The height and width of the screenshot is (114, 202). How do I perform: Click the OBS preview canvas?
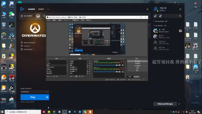[97, 39]
